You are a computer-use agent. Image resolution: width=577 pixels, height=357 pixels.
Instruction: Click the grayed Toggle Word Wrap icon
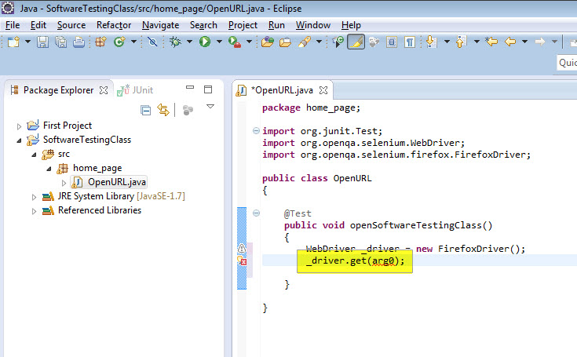coord(374,42)
